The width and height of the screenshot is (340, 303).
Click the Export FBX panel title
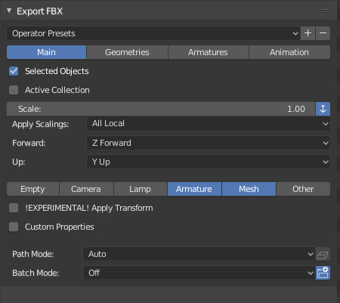(39, 11)
